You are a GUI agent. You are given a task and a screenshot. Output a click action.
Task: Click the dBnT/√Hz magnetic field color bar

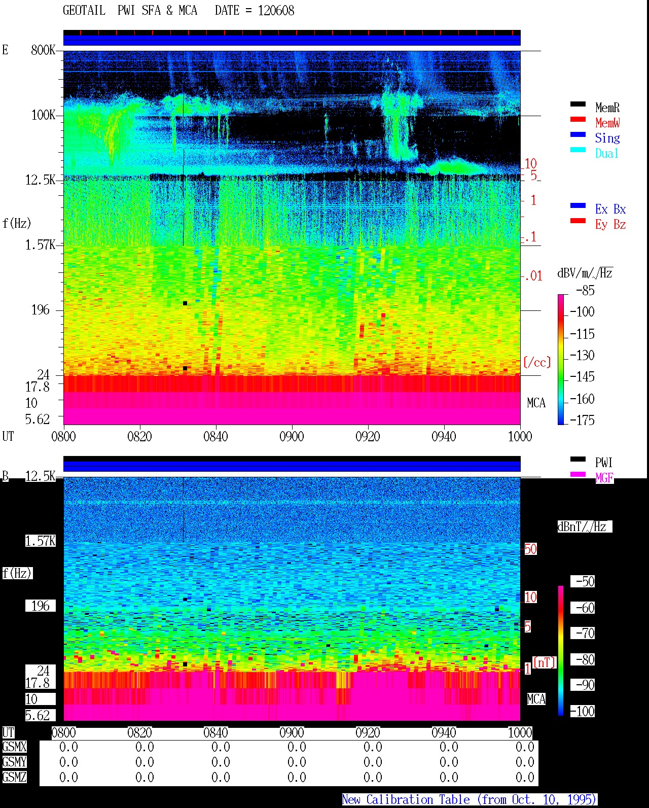[x=561, y=651]
